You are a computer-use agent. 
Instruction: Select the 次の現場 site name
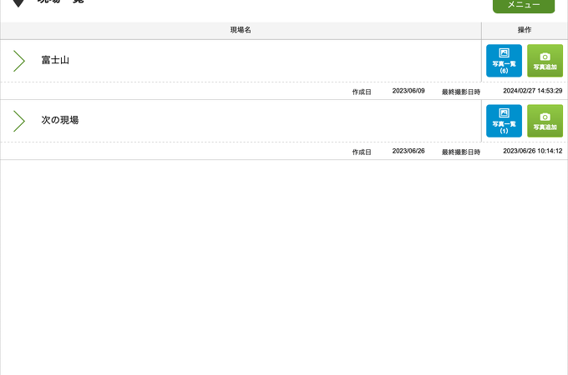tap(60, 121)
